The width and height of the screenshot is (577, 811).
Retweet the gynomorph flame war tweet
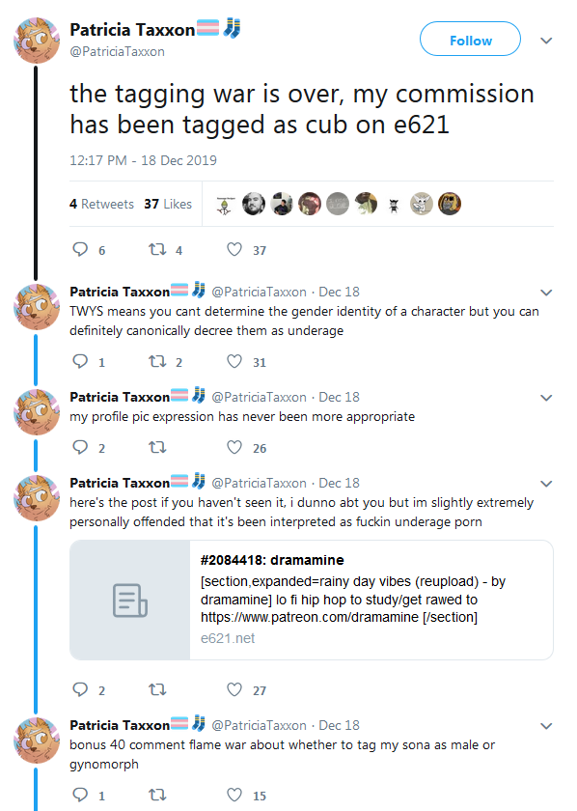157,795
